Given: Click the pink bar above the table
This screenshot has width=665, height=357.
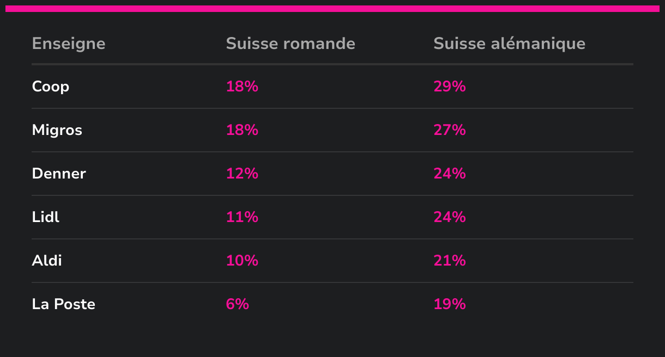Looking at the screenshot, I should click(332, 9).
